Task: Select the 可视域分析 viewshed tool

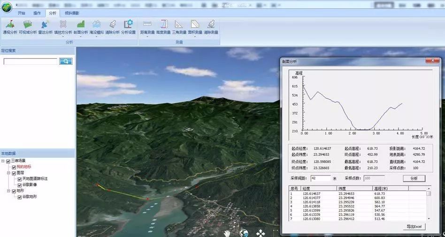Action: pos(28,27)
